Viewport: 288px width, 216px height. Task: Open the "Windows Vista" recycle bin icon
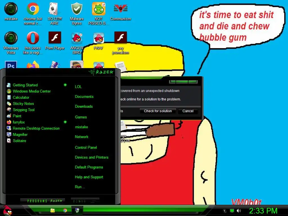tap(11, 43)
